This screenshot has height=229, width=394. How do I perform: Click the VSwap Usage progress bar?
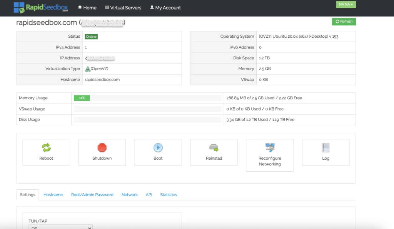click(x=147, y=109)
